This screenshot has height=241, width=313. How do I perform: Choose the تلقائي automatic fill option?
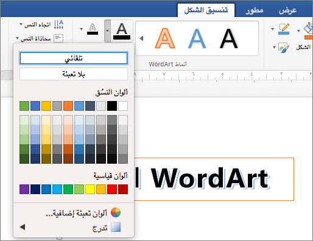click(x=74, y=58)
